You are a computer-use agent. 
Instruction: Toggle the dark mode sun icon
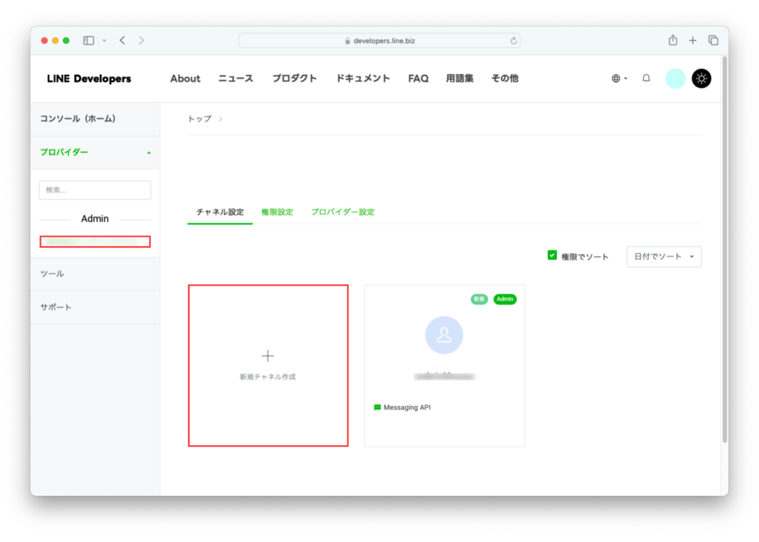(x=701, y=79)
